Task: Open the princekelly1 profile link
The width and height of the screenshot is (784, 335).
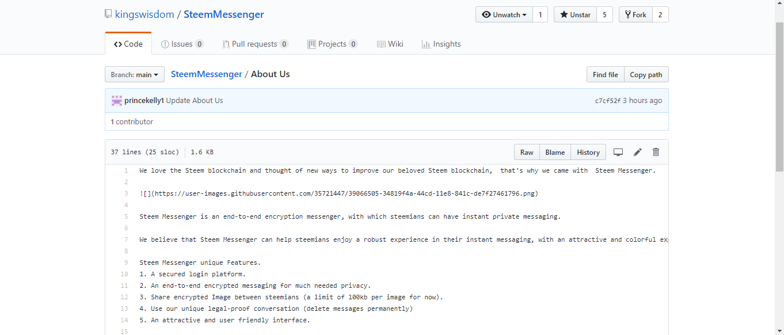Action: point(144,100)
